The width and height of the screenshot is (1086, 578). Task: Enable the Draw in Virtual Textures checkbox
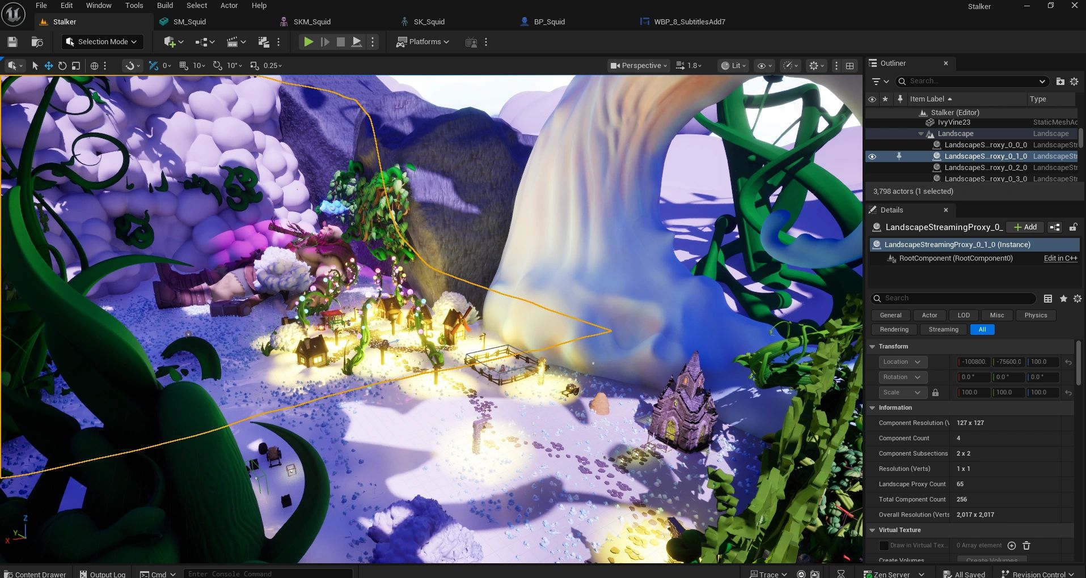884,545
